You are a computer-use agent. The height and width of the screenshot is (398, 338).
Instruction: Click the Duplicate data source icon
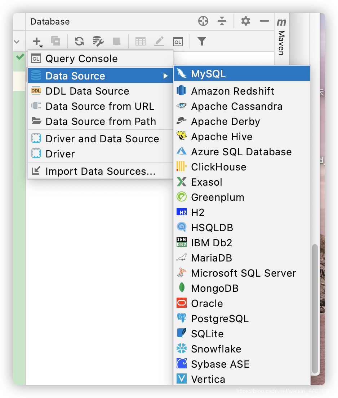55,41
